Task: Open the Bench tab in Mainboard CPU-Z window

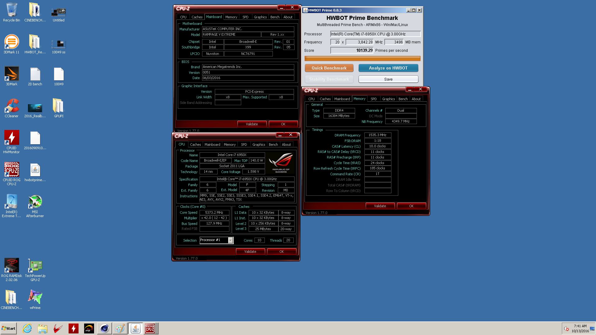Action: pyautogui.click(x=275, y=17)
